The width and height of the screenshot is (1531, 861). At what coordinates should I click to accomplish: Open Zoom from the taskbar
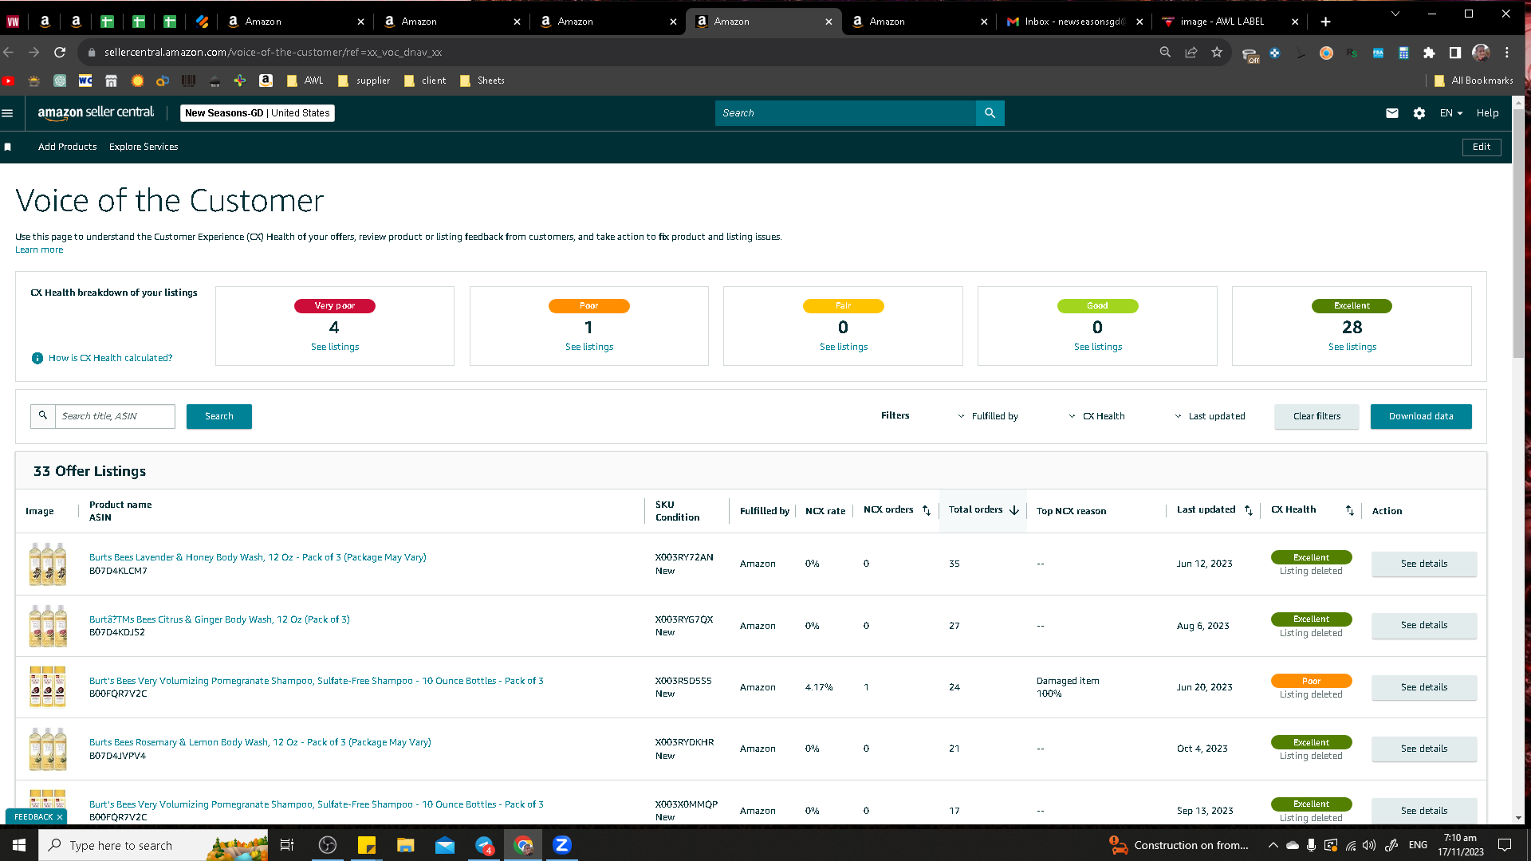[x=562, y=845]
